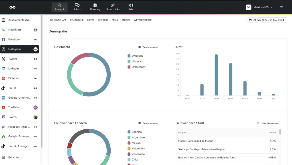
Task: Toggle the Spanien legend entry
Action: pos(137,132)
